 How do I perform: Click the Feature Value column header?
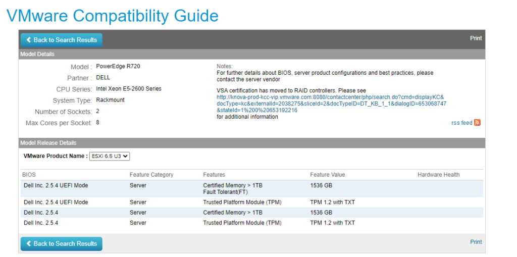tap(327, 175)
